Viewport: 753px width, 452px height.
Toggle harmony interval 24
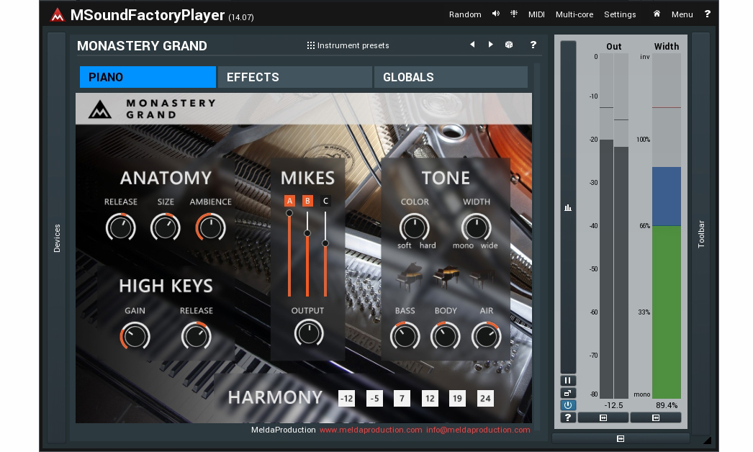[x=485, y=398]
